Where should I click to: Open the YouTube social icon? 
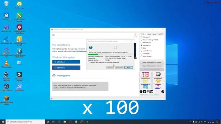pyautogui.click(x=152, y=92)
